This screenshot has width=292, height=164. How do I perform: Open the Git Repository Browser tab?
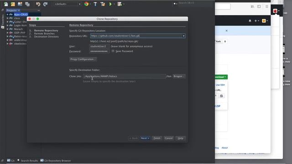56,160
